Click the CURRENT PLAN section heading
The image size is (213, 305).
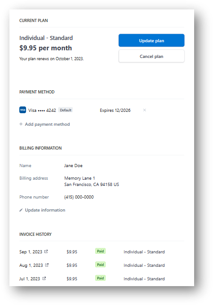(x=33, y=20)
